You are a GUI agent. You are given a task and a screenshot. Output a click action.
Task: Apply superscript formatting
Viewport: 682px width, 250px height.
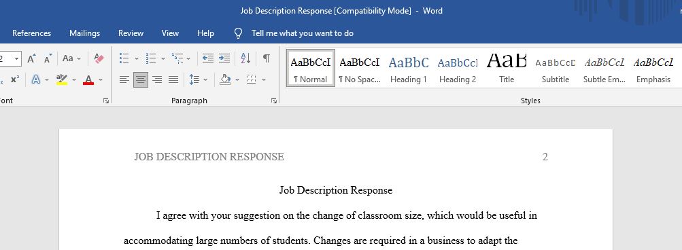click(15, 79)
